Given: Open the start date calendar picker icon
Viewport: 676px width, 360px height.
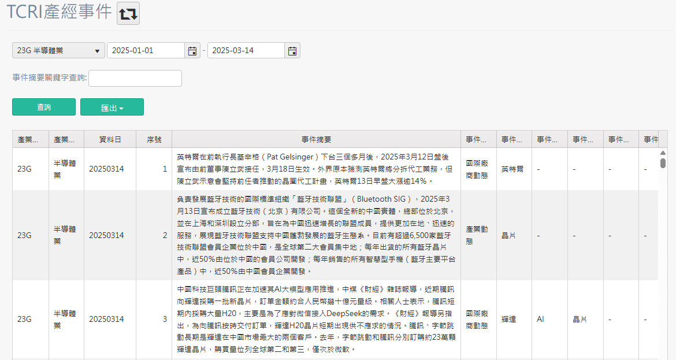Looking at the screenshot, I should point(192,51).
